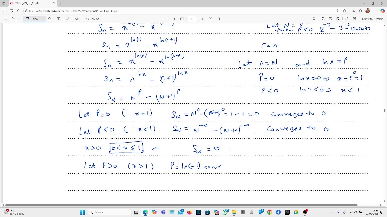Expand the Draw pen options dropdown

[42, 19]
